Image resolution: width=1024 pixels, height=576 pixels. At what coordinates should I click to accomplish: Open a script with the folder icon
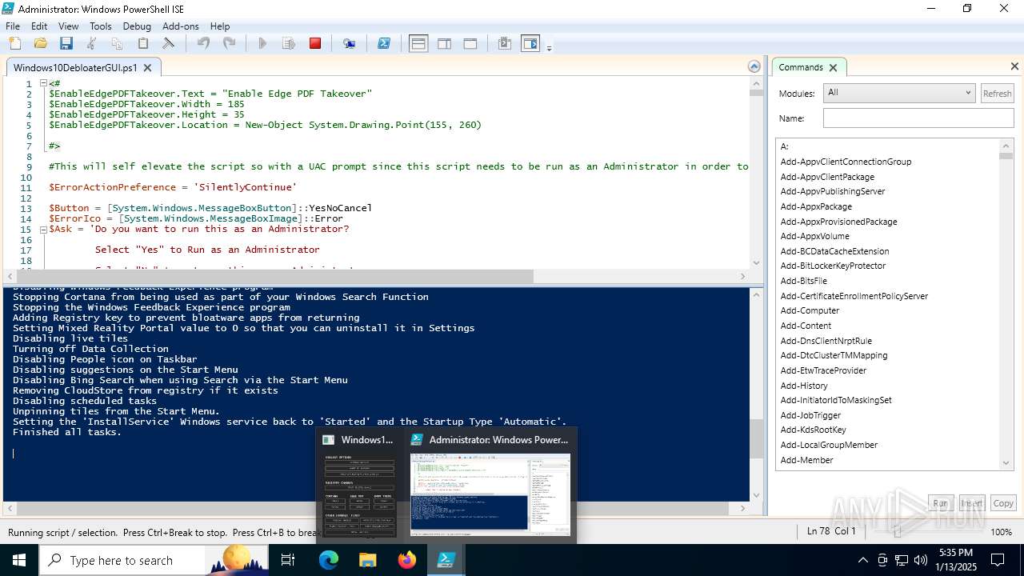point(40,44)
